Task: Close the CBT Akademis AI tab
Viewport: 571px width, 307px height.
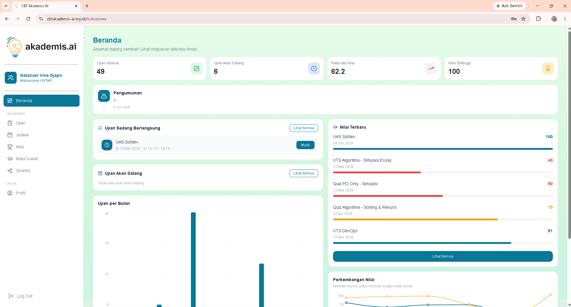Action: [76, 6]
